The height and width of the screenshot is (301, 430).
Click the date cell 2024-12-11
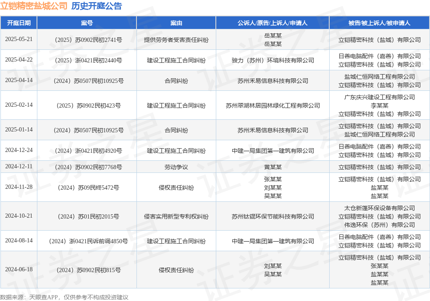pyautogui.click(x=18, y=167)
